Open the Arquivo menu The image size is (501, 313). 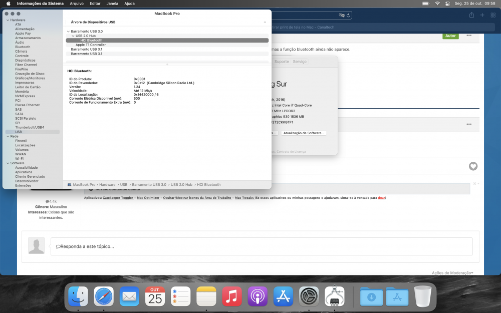coord(77,4)
